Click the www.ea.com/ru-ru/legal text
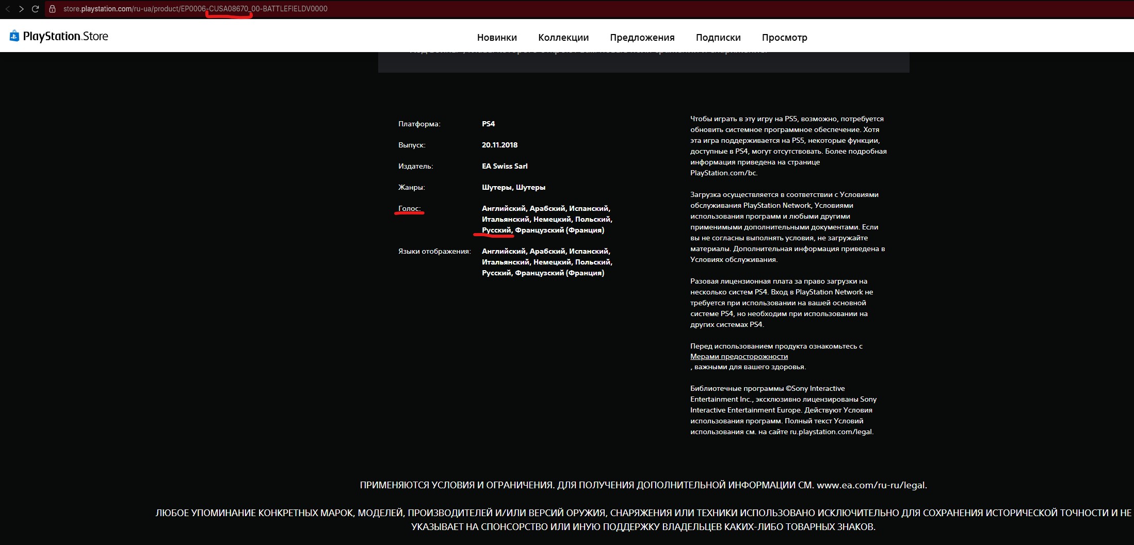This screenshot has width=1134, height=545. point(871,485)
